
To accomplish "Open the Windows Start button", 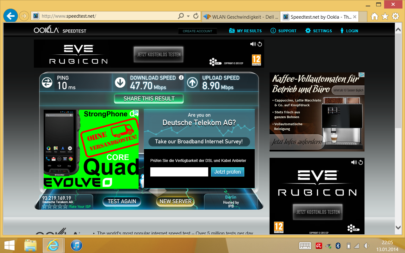I will tap(9, 245).
